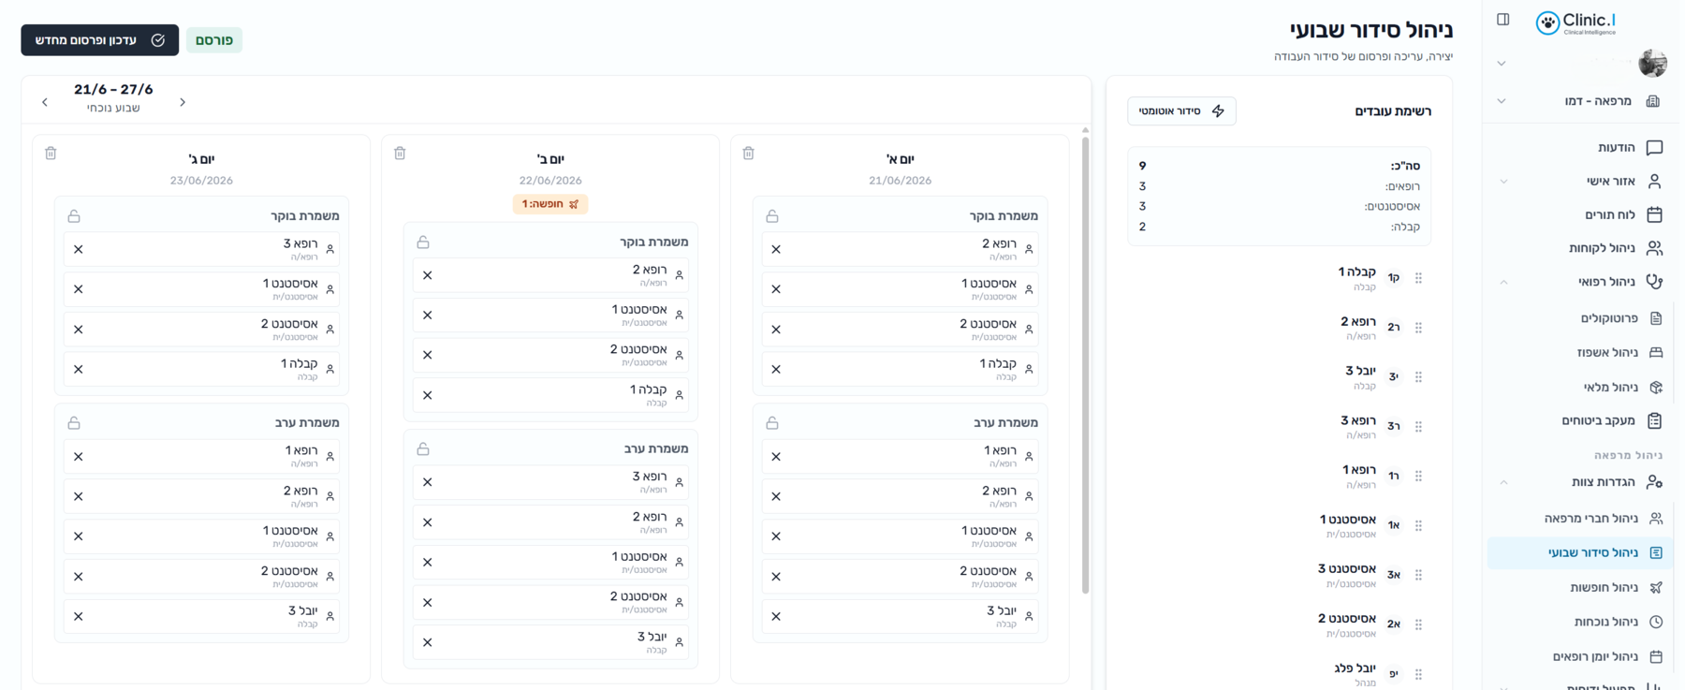This screenshot has width=1685, height=690.
Task: Delete יום א' schedule trash icon
Action: 749,154
